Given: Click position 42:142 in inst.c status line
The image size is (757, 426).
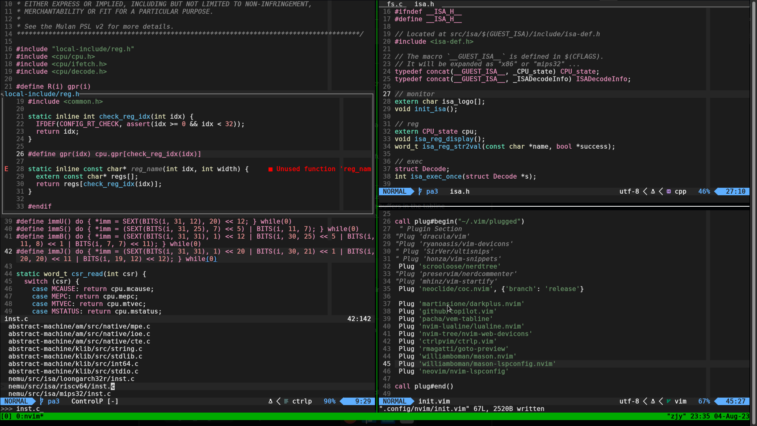Looking at the screenshot, I should (359, 319).
